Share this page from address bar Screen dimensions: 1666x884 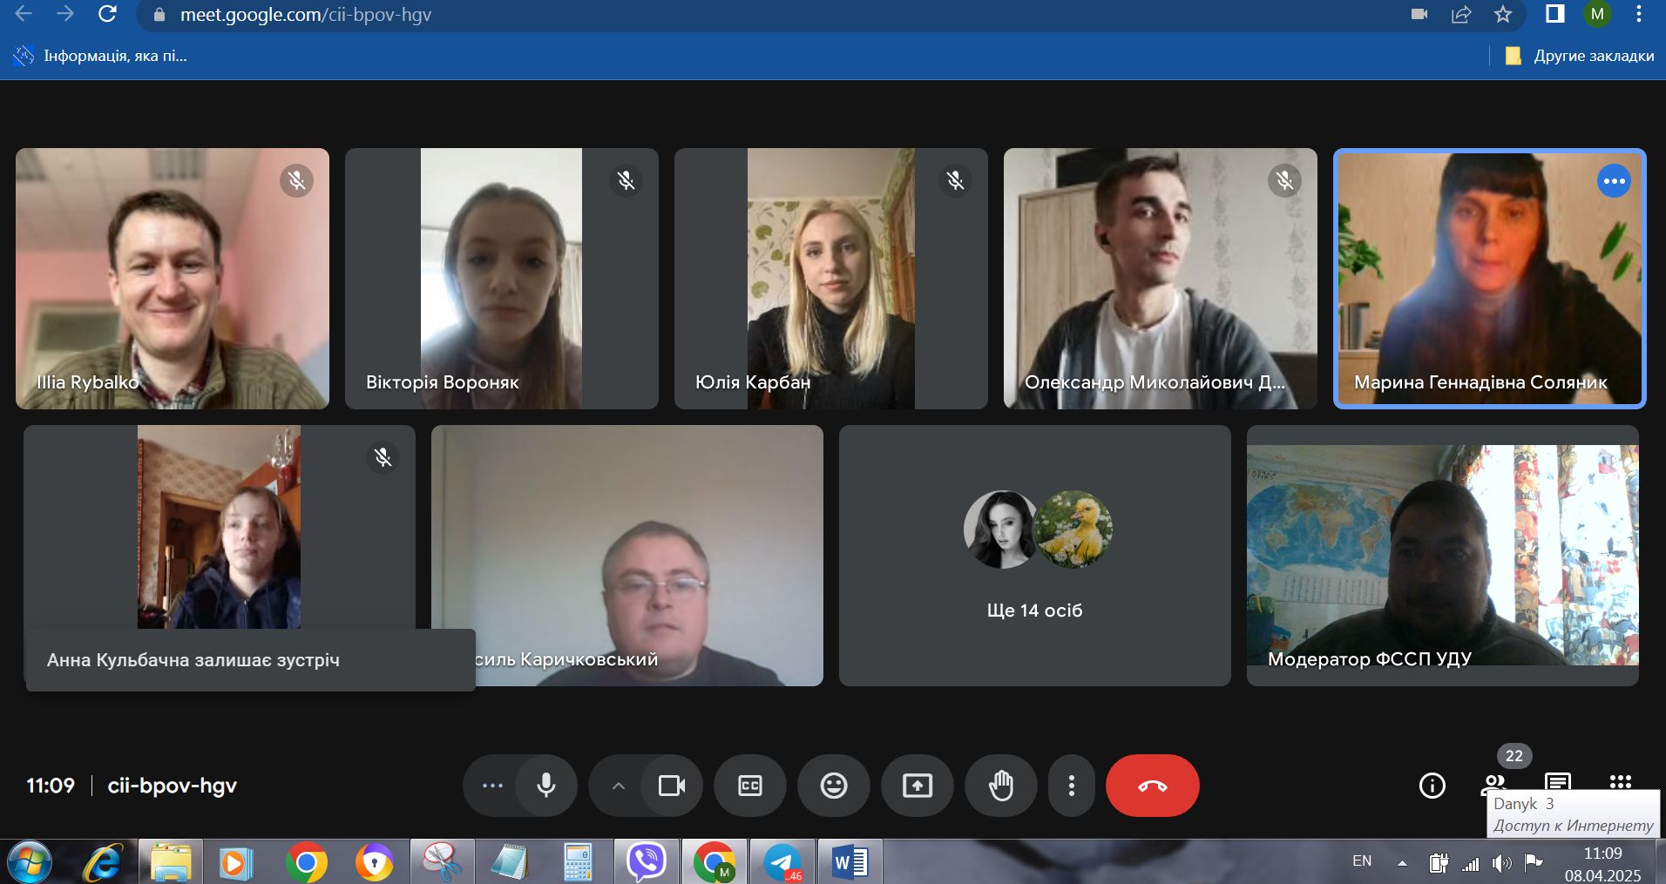click(x=1461, y=14)
